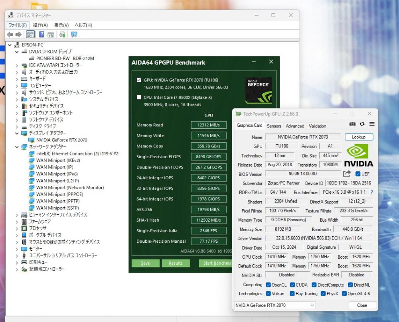Collapse the ディスプレイ アダプター node
Viewport: 399px width, 322px height.
(x=17, y=134)
